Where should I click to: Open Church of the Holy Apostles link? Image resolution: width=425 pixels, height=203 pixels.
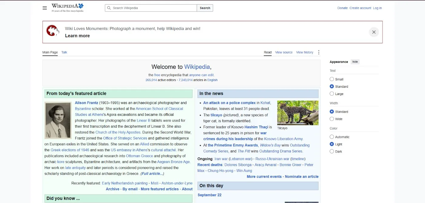118,133
